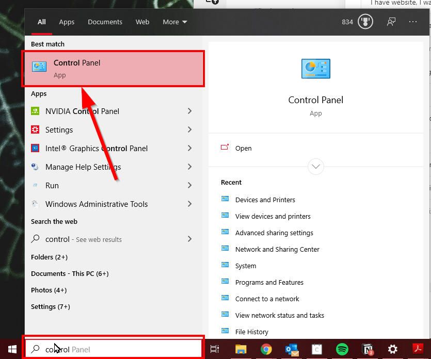Open the ellipsis menu in the search panel
Image resolution: width=431 pixels, height=359 pixels.
coord(412,22)
